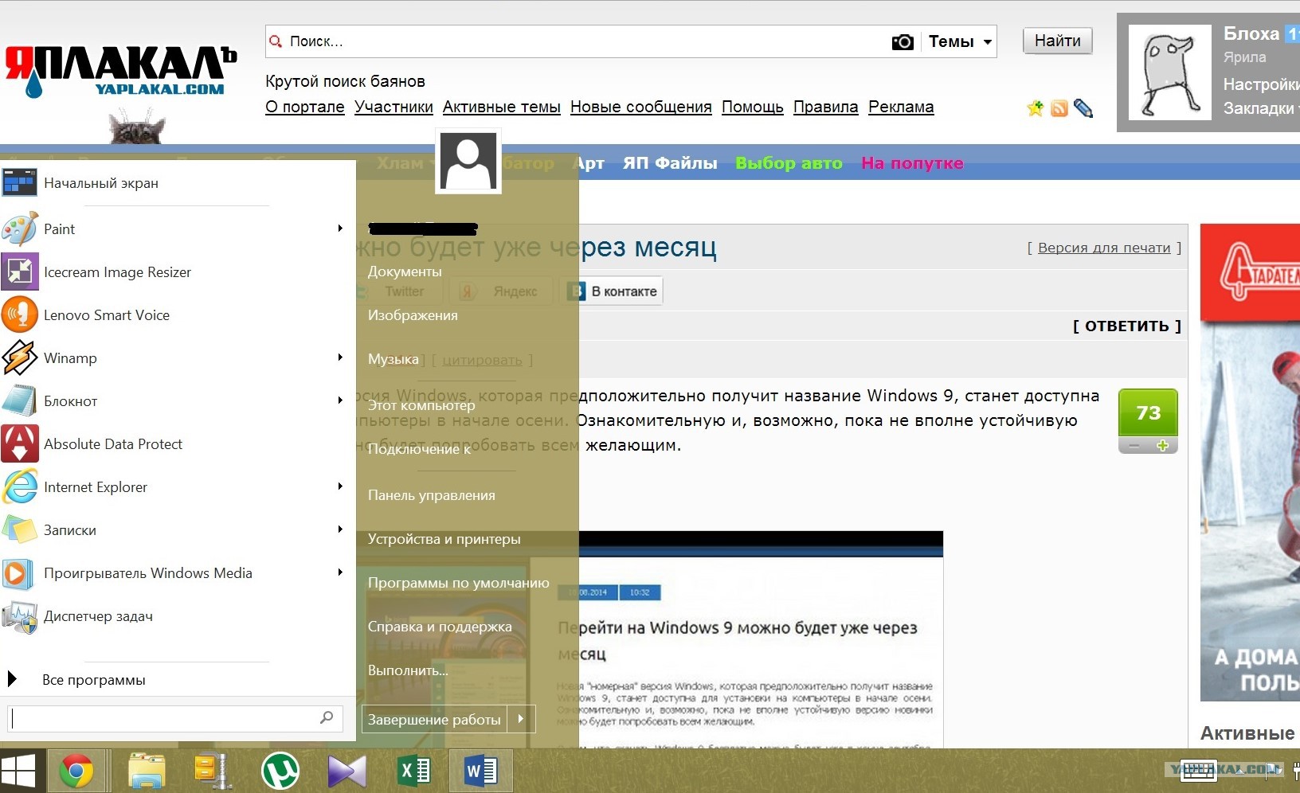Open the WinRAR archive icon on taskbar
The image size is (1300, 793).
(213, 771)
